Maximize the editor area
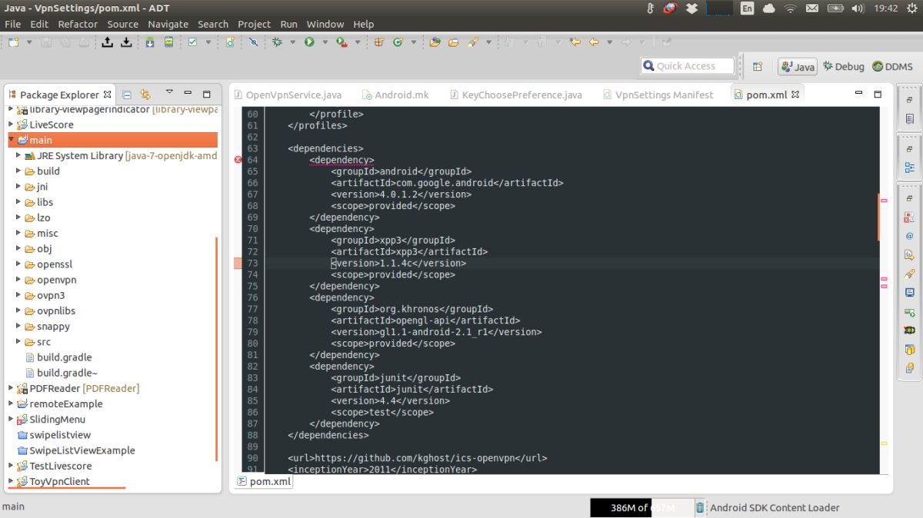The width and height of the screenshot is (923, 518). tap(878, 94)
